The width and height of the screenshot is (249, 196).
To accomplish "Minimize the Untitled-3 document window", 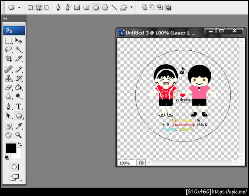I will tap(211, 30).
